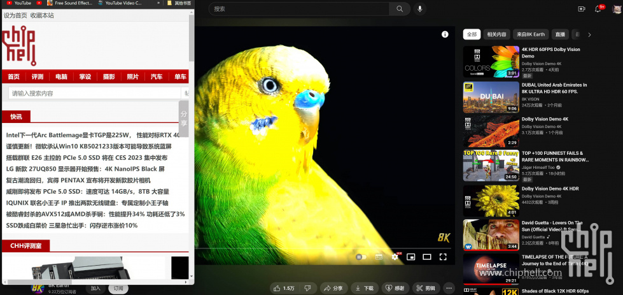The image size is (623, 295).
Task: Open 首页 in Chiphell nav bar
Action: pos(13,76)
